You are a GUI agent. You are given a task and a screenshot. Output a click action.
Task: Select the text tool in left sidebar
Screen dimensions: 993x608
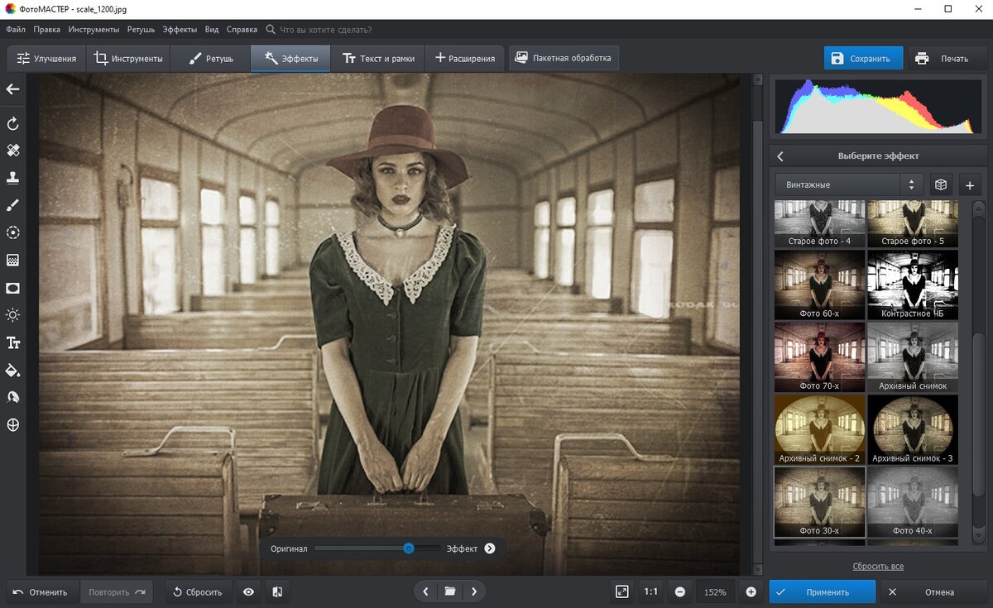click(12, 342)
